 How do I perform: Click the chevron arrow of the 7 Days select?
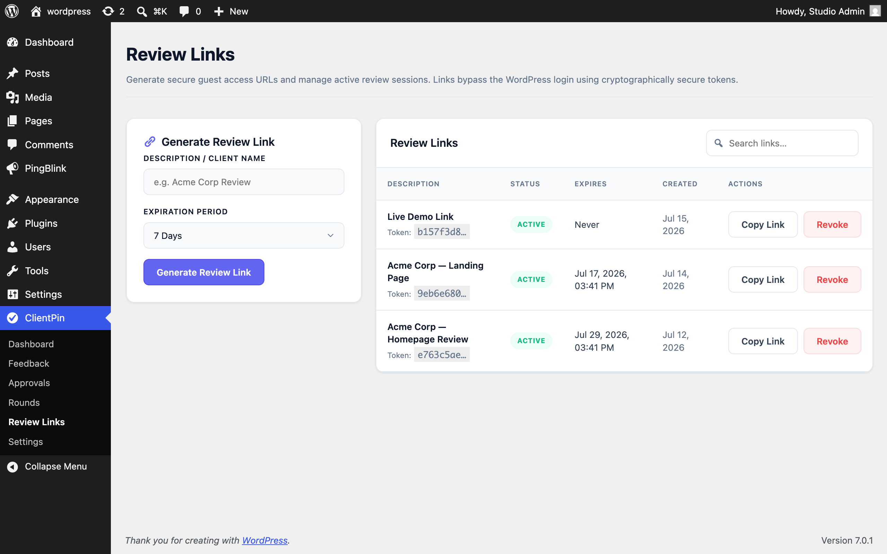330,235
